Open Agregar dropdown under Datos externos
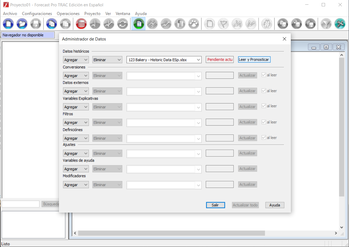This screenshot has width=349, height=247. click(x=76, y=91)
